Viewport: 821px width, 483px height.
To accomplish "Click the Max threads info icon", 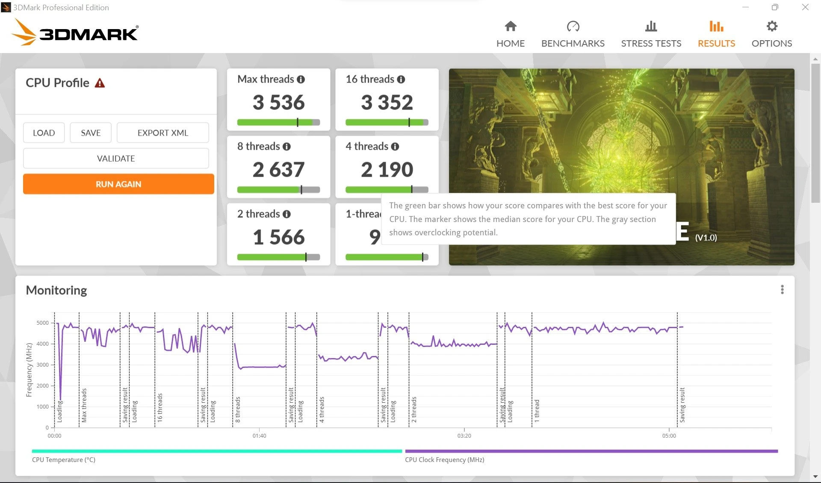I will pos(301,80).
